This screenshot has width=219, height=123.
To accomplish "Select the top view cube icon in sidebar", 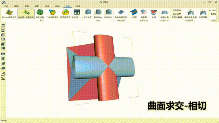I will pyautogui.click(x=3, y=26).
